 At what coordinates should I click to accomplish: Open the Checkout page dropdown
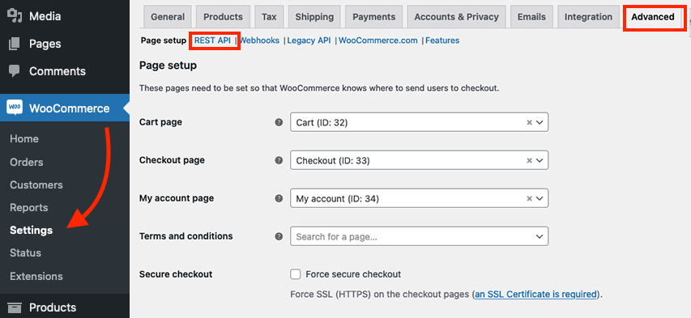click(x=419, y=160)
